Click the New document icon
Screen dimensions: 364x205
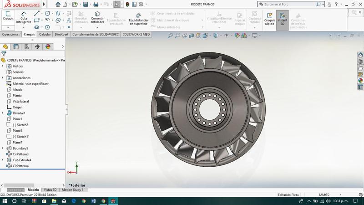65,4
